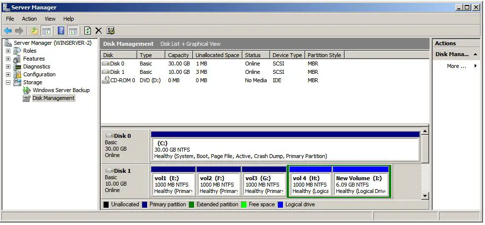The height and width of the screenshot is (225, 485).
Task: Toggle the Show/Hide Console Tree icon
Action: [x=46, y=31]
